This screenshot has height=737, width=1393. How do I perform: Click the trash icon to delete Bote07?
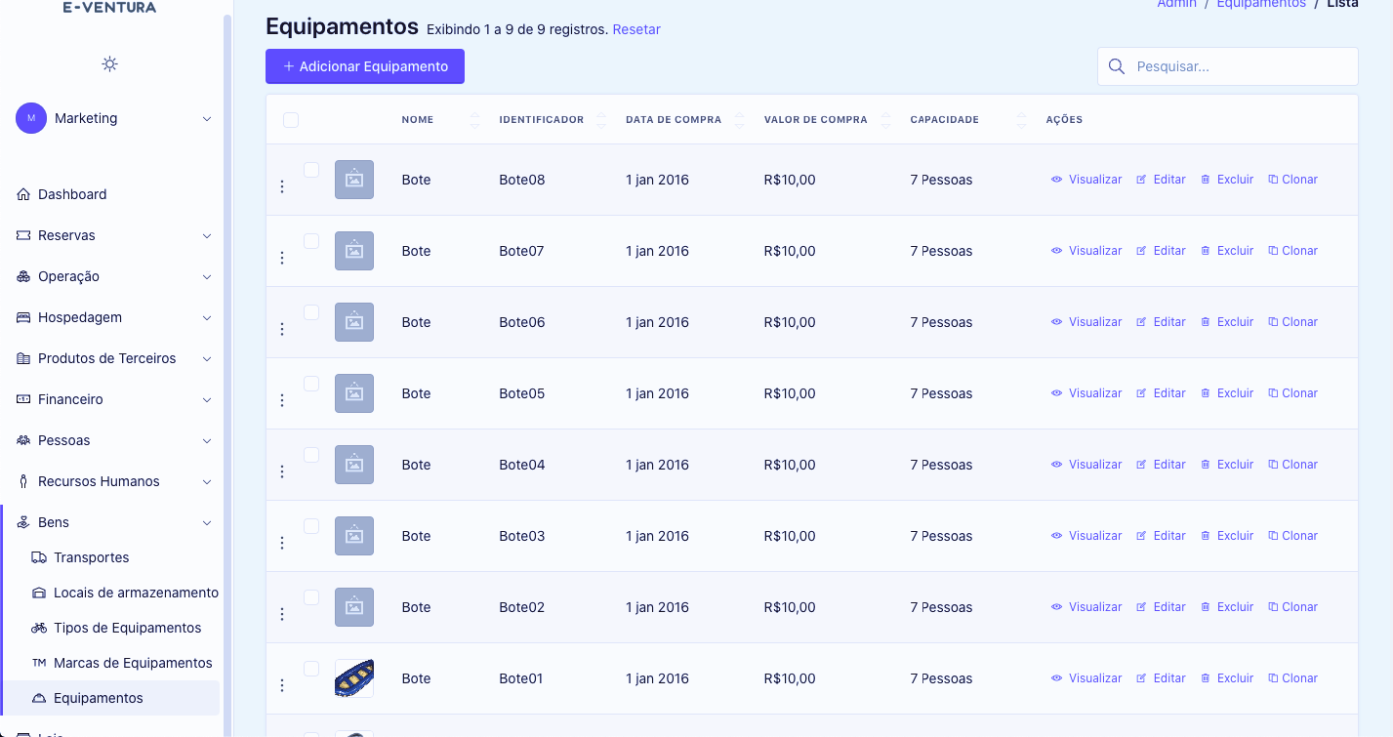1206,251
